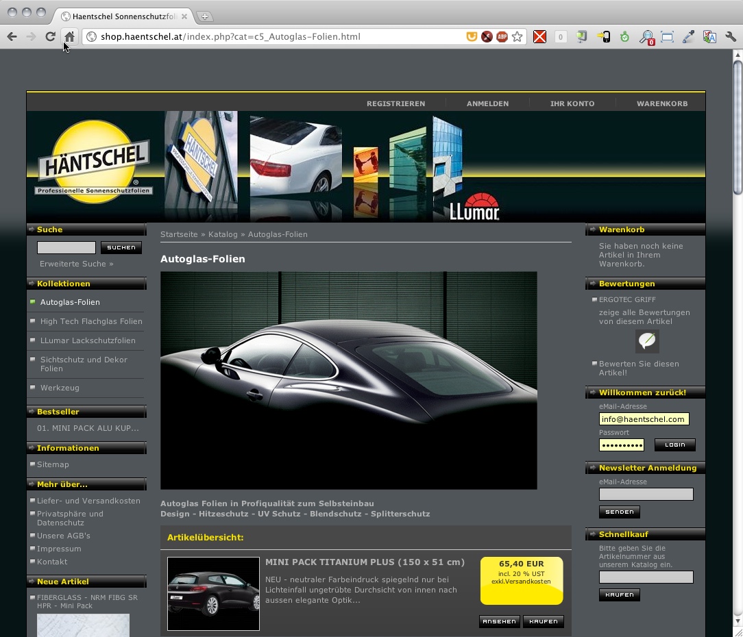Open Liefer- und Versandkosten link
Screen dimensions: 743x637
(x=88, y=501)
